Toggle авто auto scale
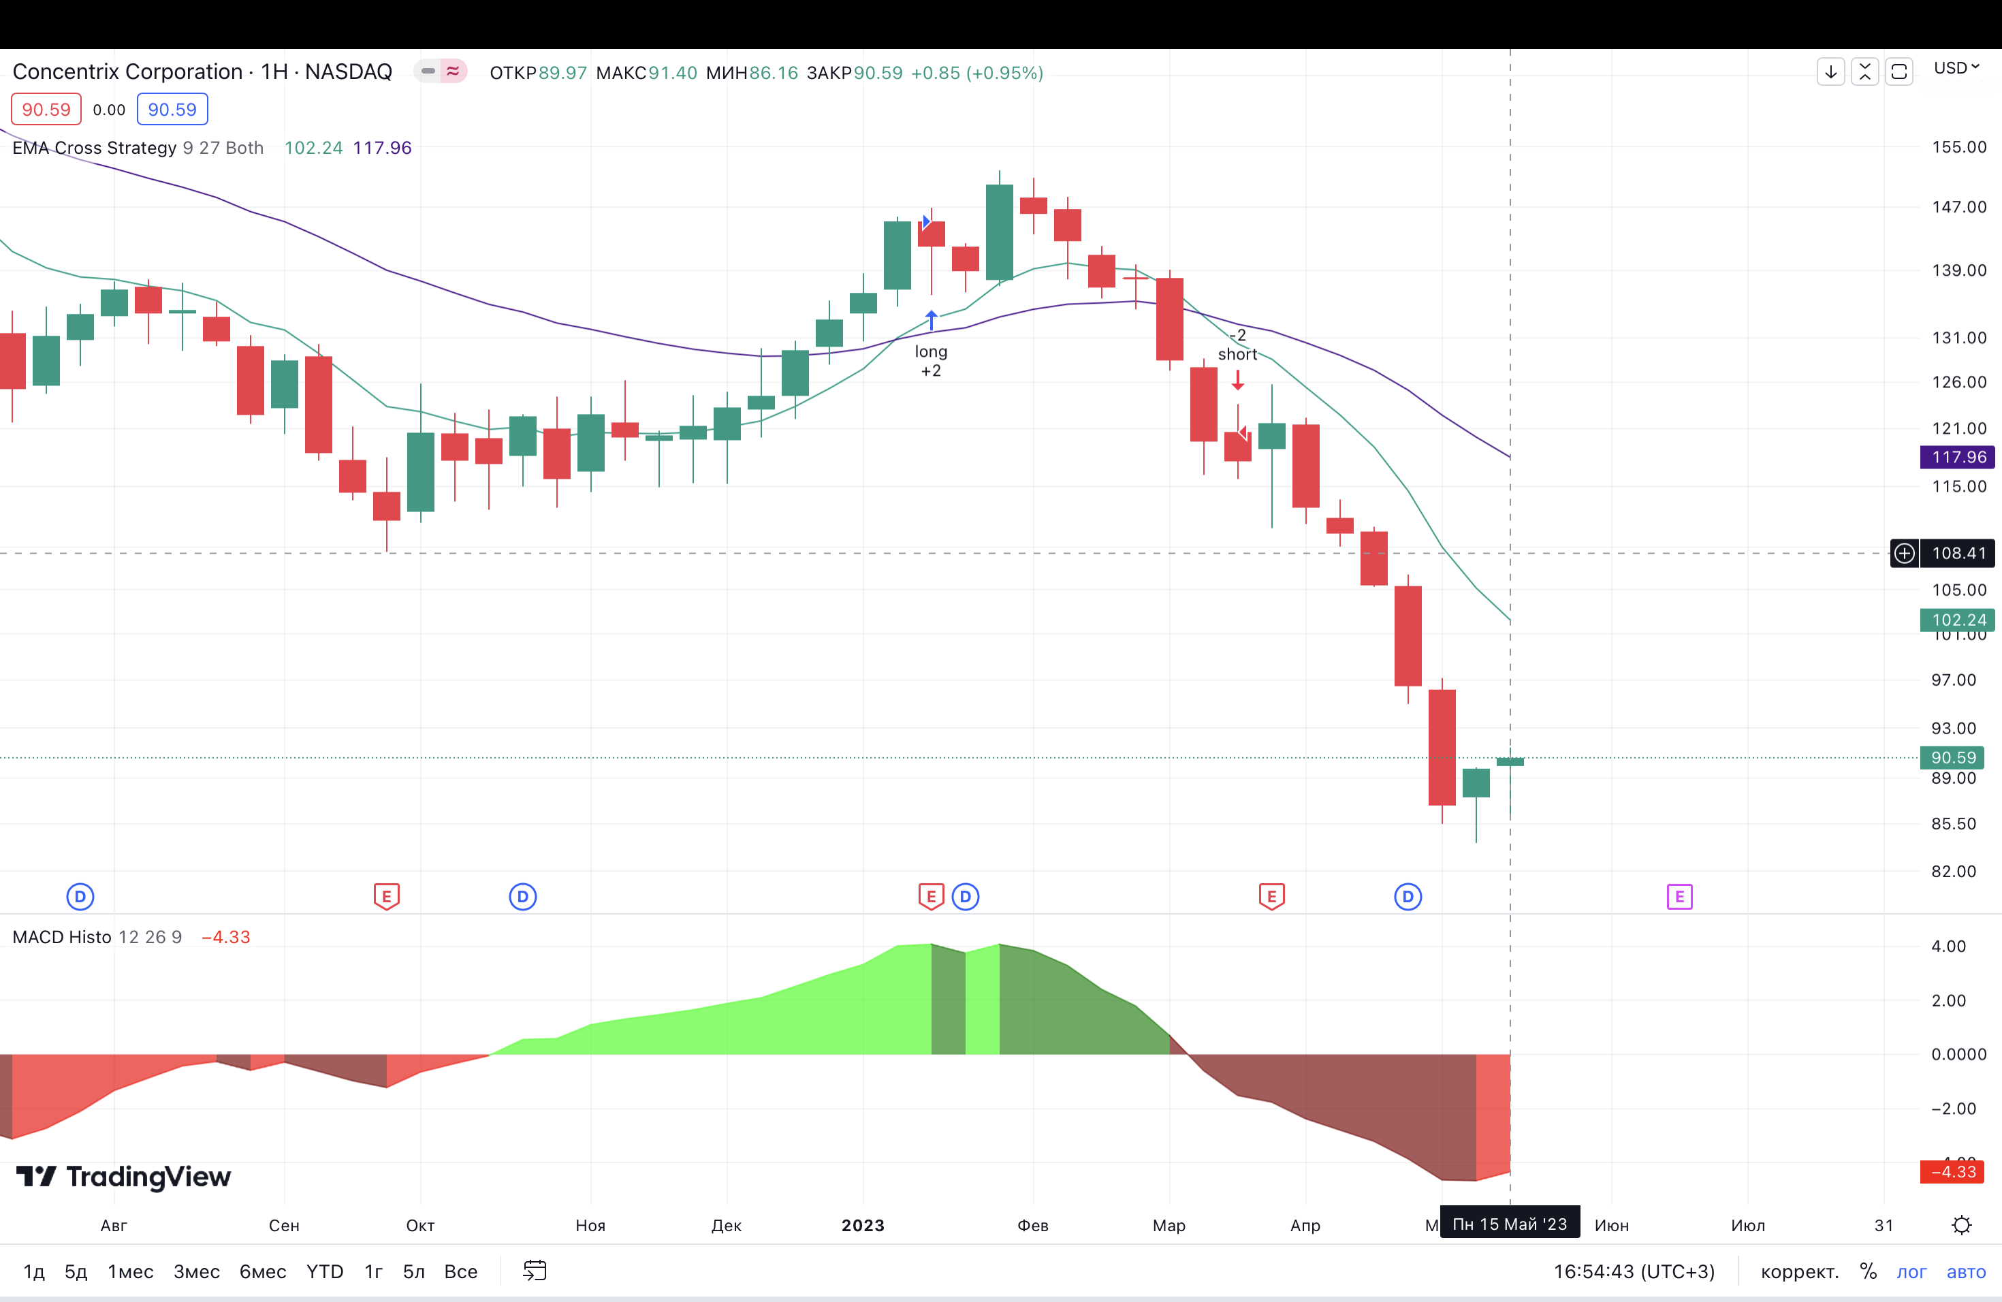 pos(1966,1271)
